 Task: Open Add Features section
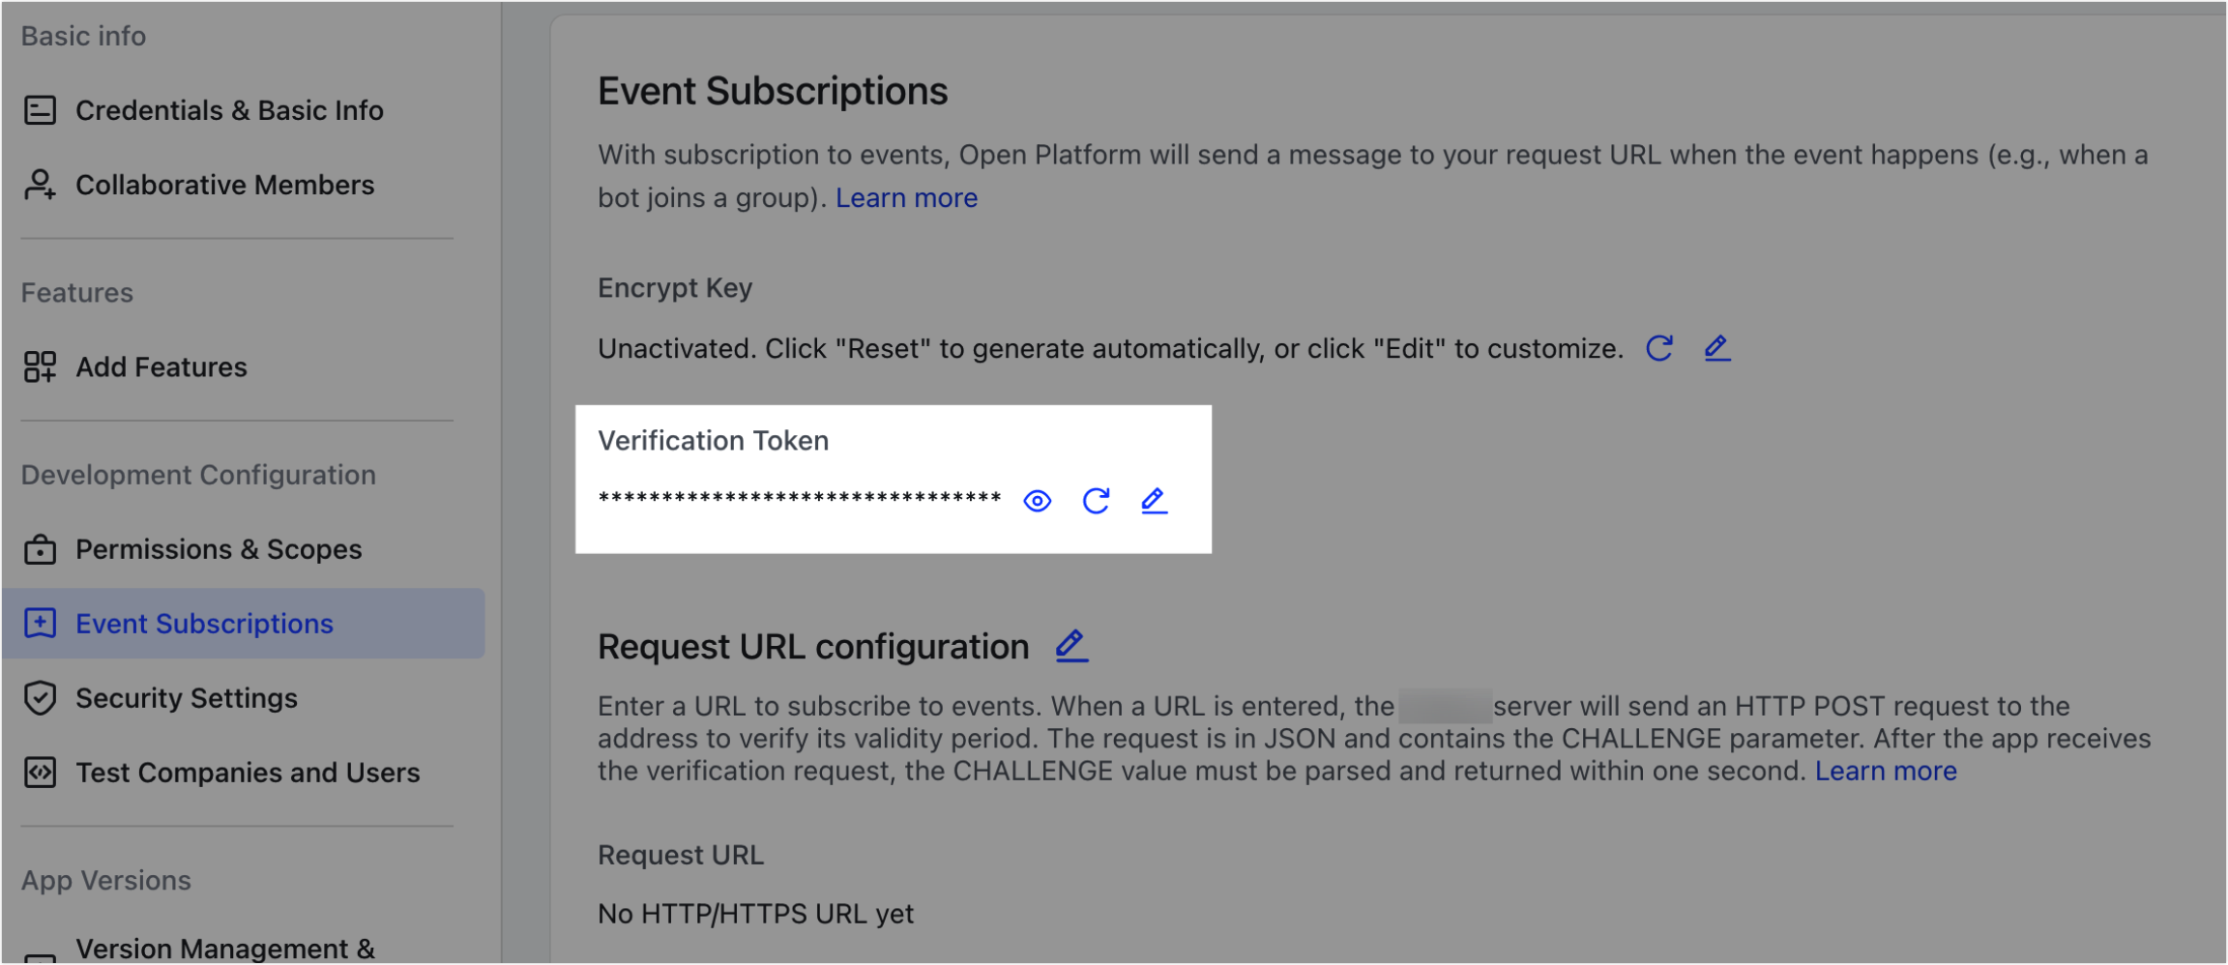click(161, 367)
